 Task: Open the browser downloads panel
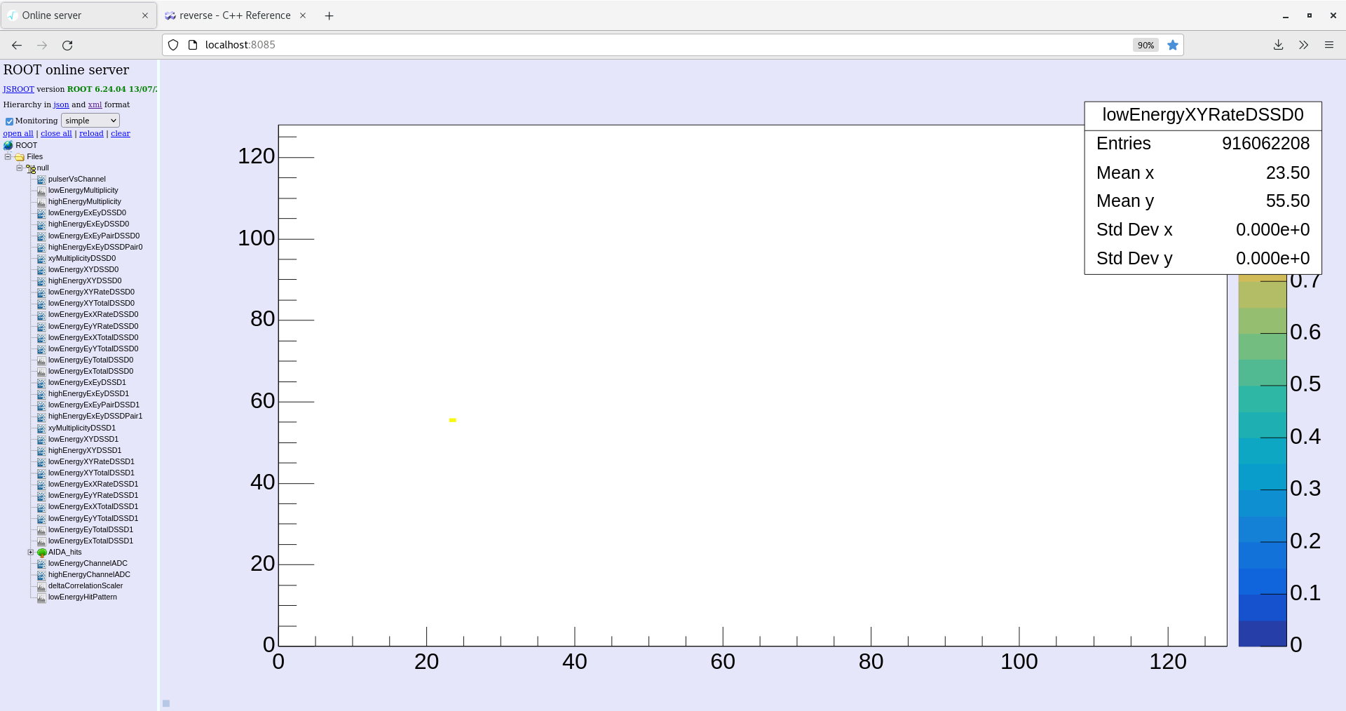click(1278, 45)
